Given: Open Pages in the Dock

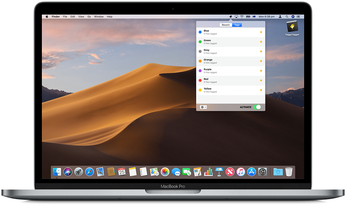Looking at the screenshot, I should click(x=198, y=172).
